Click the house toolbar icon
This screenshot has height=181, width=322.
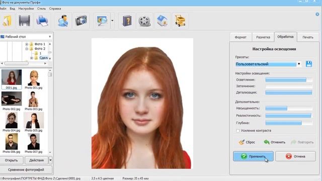(x=162, y=21)
